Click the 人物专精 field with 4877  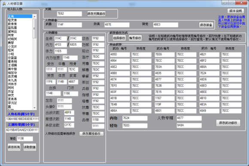coord(189,118)
